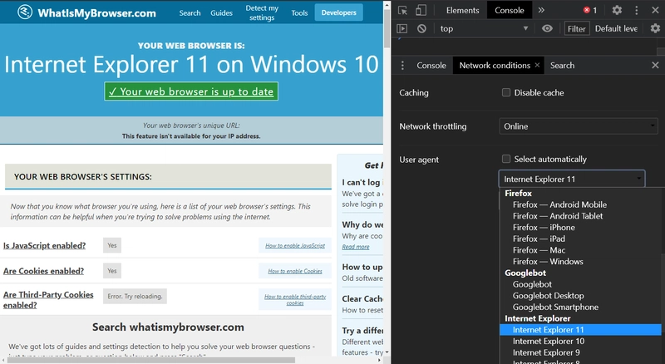The width and height of the screenshot is (665, 364).
Task: Click the Developers button on the website
Action: click(x=338, y=12)
